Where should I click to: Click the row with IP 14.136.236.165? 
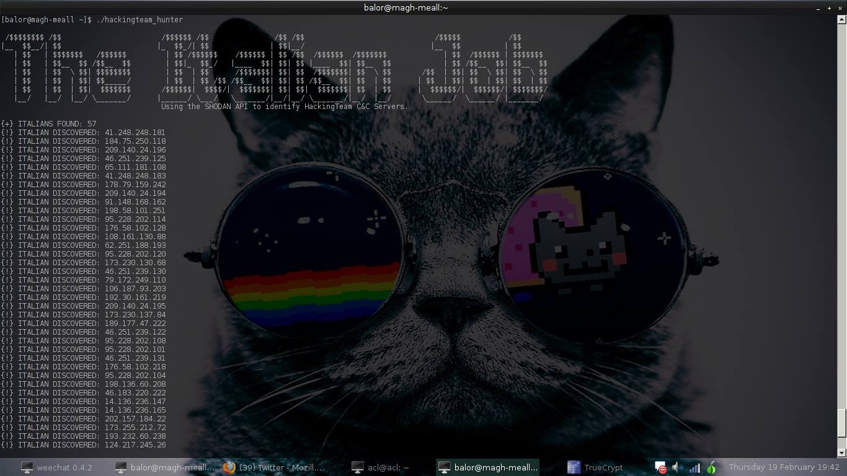(x=83, y=410)
